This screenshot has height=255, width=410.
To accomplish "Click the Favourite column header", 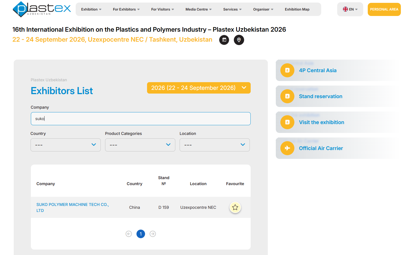I will [x=235, y=184].
